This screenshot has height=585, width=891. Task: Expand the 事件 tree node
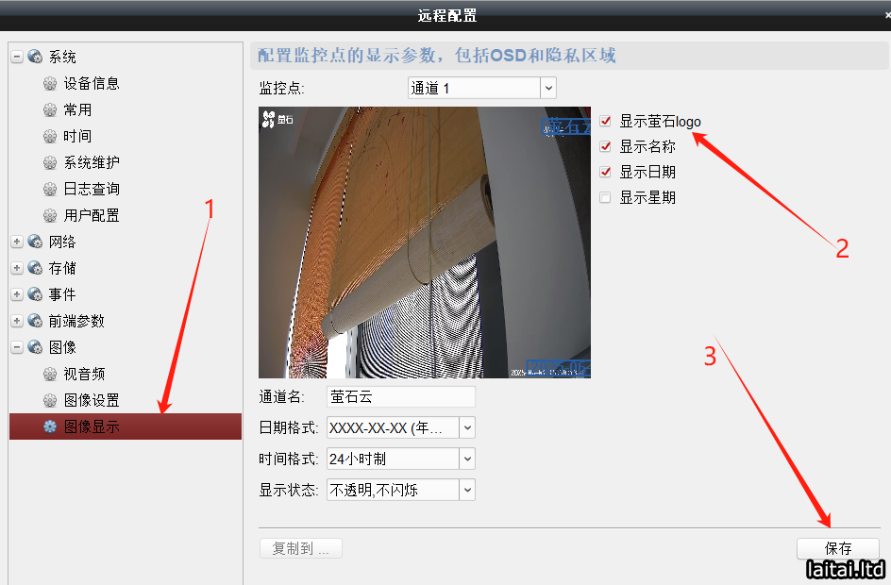[x=17, y=294]
